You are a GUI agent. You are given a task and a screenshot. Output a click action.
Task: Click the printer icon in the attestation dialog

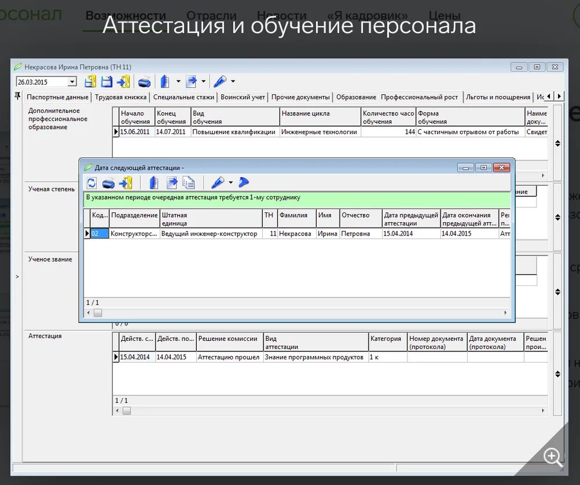(109, 182)
